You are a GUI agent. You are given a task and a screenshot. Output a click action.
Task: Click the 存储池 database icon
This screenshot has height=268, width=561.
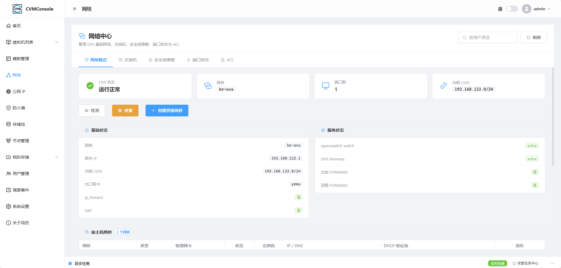click(9, 124)
